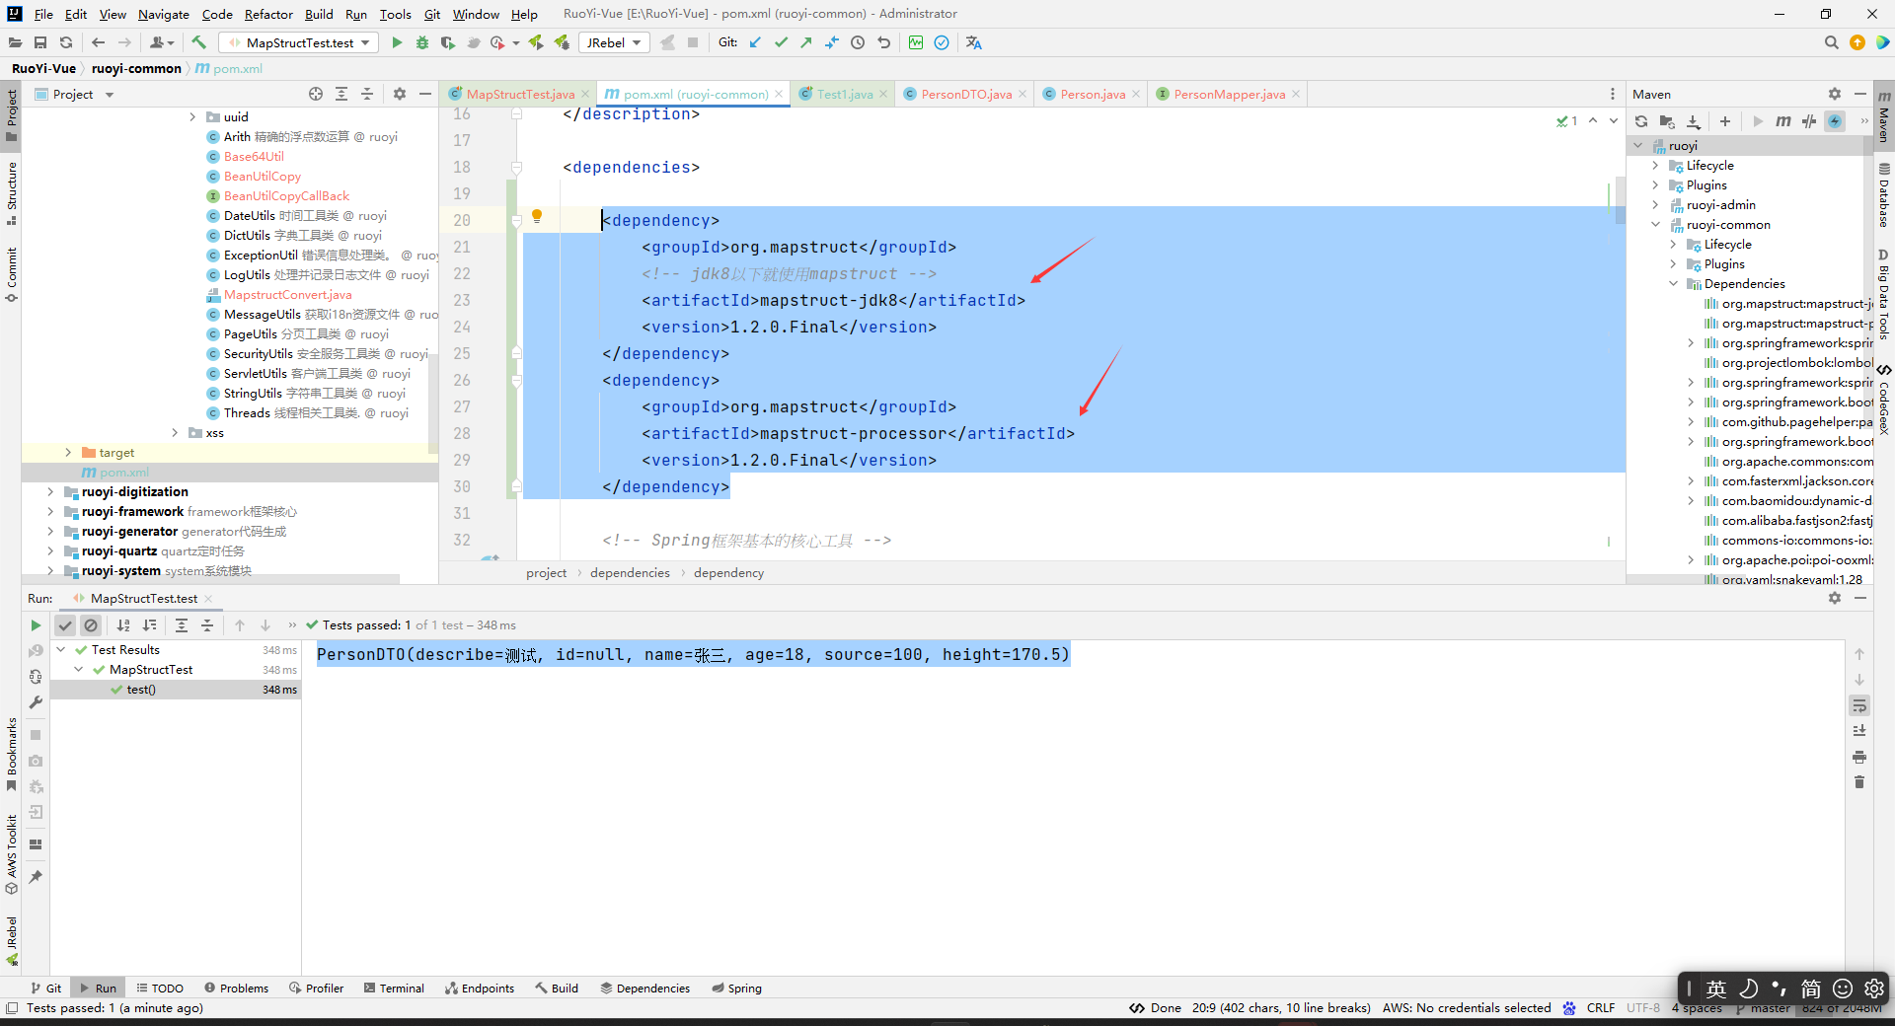The width and height of the screenshot is (1895, 1026).
Task: Reload all Maven projects in Maven panel
Action: [1640, 120]
